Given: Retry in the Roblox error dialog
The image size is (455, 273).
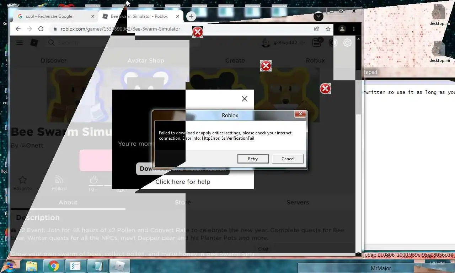Looking at the screenshot, I should (x=253, y=159).
